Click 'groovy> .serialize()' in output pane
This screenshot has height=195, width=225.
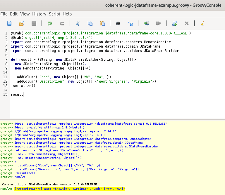click(18, 173)
